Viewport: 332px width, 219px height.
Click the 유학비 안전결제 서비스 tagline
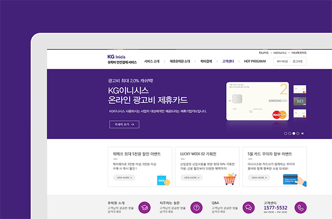[x=122, y=62]
